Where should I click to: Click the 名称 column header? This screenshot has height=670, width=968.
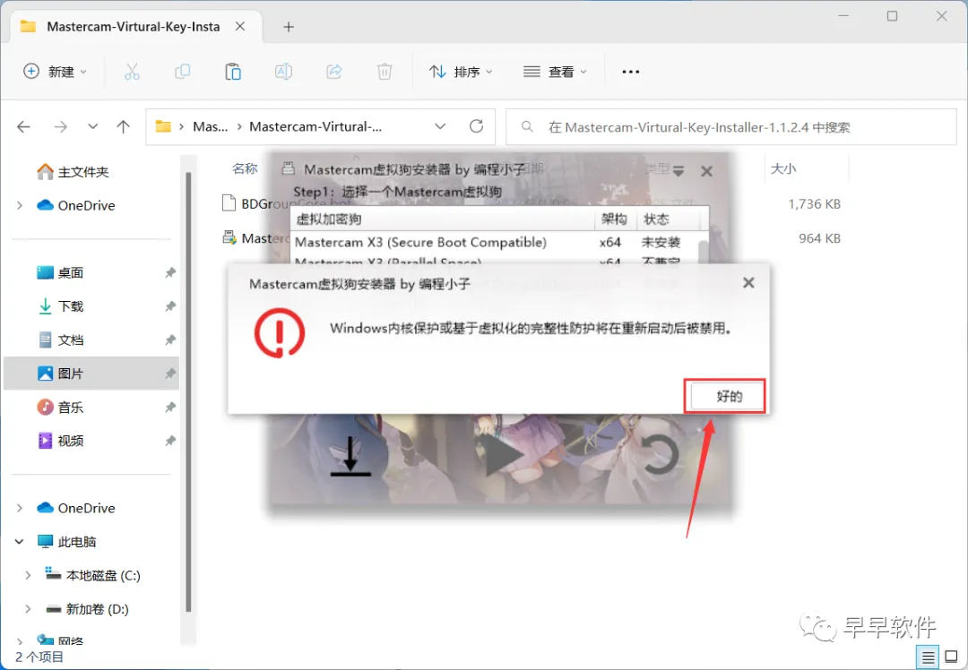[245, 168]
